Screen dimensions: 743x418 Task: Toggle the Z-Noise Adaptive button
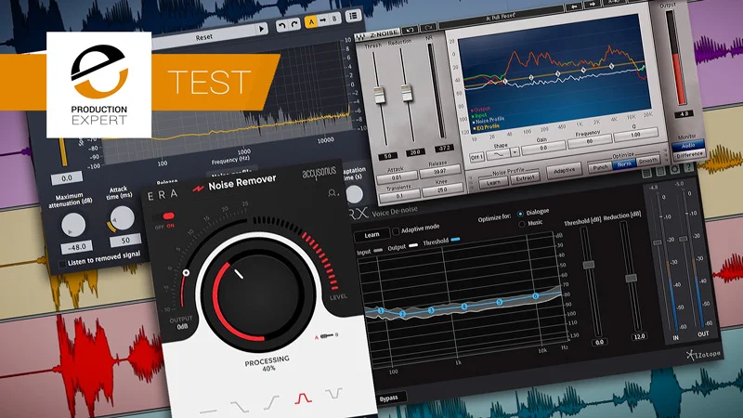tap(564, 171)
